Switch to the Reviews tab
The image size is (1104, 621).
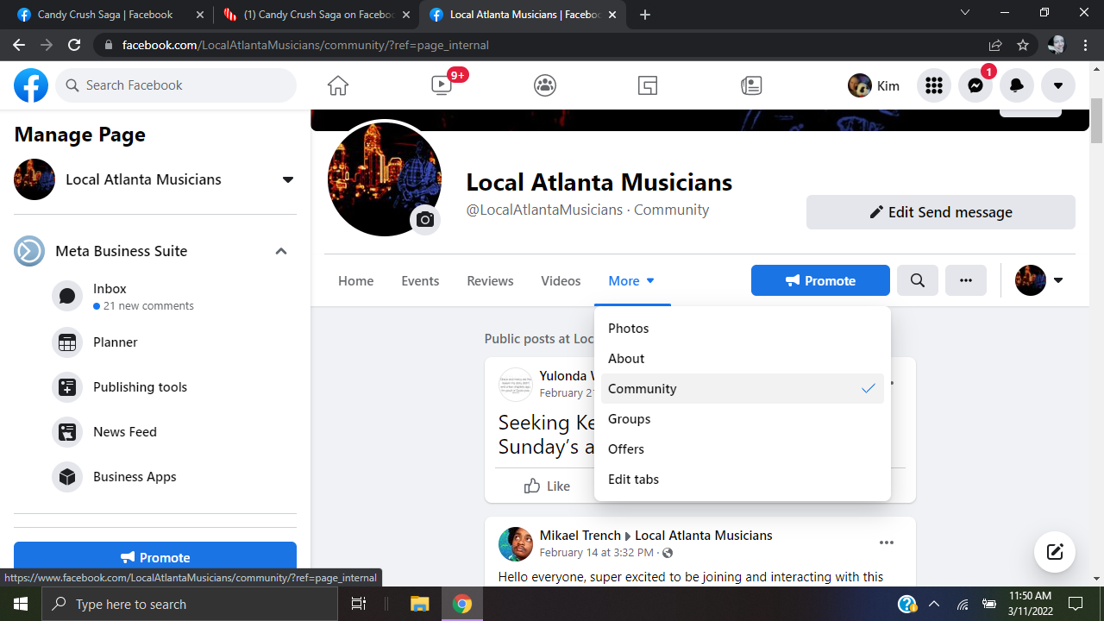click(490, 281)
